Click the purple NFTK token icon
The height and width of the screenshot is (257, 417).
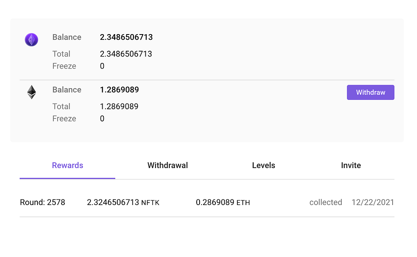point(31,40)
